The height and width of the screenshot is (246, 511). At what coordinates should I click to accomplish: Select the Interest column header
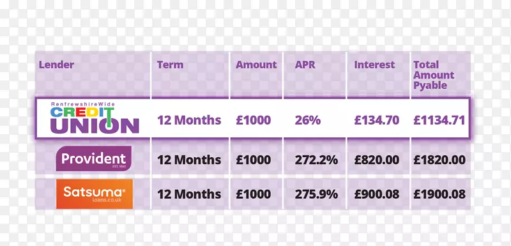[x=374, y=65]
